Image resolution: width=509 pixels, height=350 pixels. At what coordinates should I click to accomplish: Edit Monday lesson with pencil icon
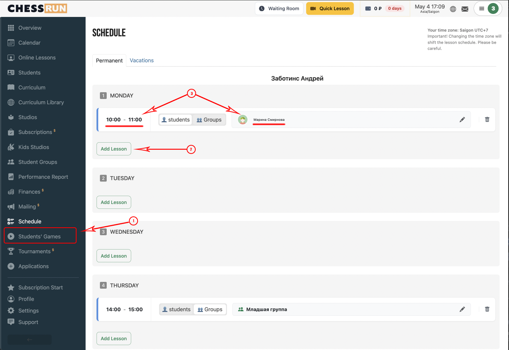pos(462,120)
